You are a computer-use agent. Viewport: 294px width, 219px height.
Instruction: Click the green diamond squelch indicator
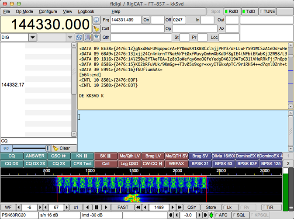coord(211,215)
